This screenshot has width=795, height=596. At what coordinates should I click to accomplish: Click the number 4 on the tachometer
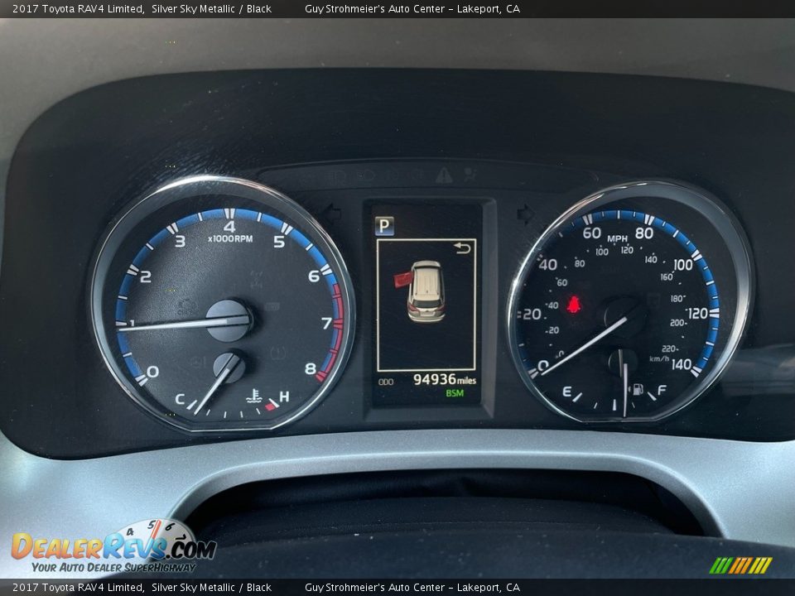pos(229,227)
